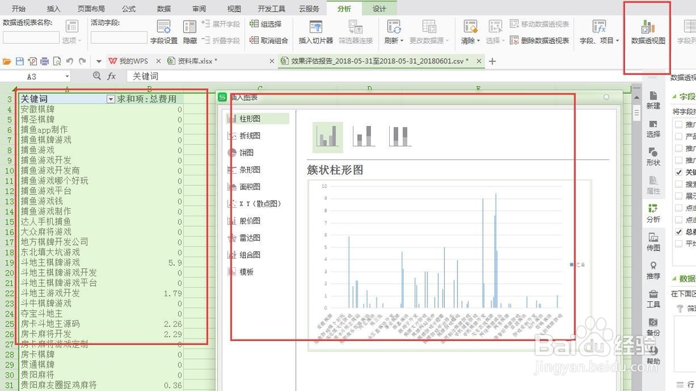Click 传图 in the right sidebar
This screenshot has width=696, height=391.
(654, 242)
